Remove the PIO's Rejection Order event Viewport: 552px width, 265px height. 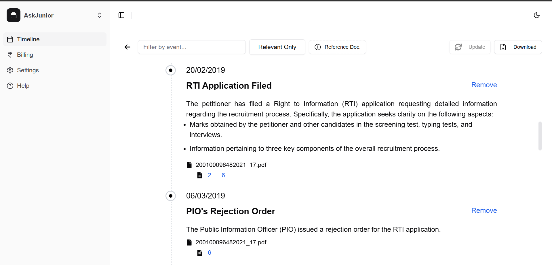(484, 211)
